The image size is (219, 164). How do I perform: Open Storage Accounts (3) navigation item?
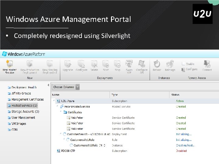tap(23, 111)
